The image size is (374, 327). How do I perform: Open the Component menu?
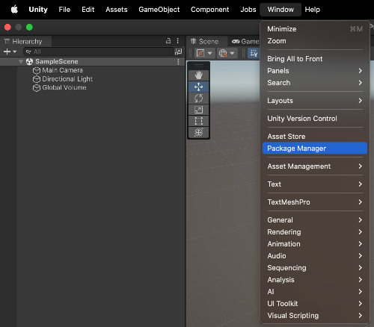click(209, 10)
